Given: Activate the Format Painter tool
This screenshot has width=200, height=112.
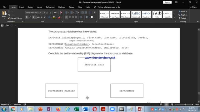Looking at the screenshot, I should coord(15,18).
